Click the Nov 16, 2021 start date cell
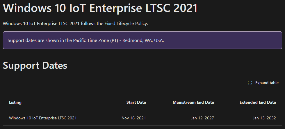 click(x=133, y=118)
